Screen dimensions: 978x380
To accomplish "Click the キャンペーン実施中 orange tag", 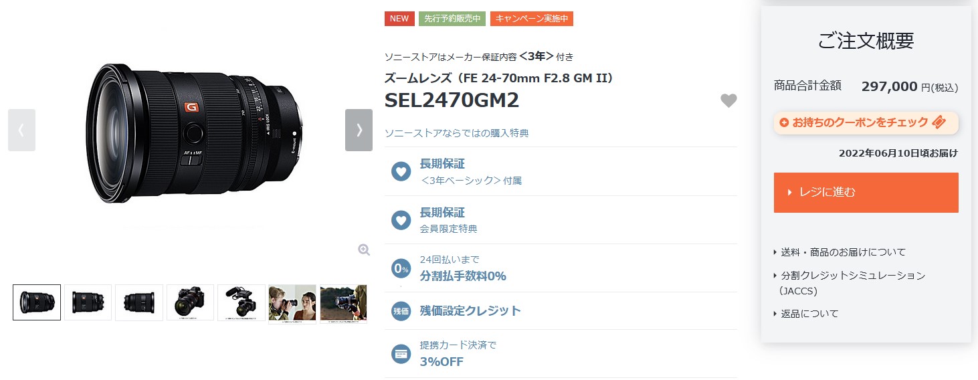I will click(x=532, y=19).
